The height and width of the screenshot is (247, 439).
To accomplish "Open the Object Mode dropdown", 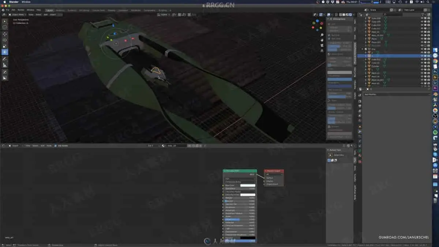I will click(x=17, y=15).
